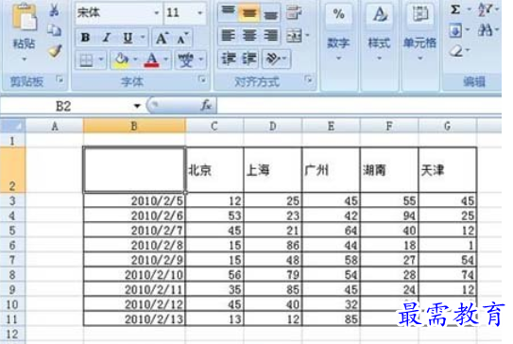The height and width of the screenshot is (344, 513).
Task: Select date cell 2010/2/10
Action: pos(134,275)
